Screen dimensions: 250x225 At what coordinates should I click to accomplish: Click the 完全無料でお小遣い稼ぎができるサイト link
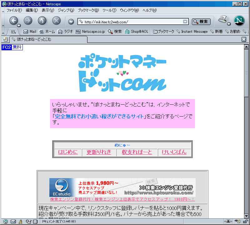click(99, 117)
